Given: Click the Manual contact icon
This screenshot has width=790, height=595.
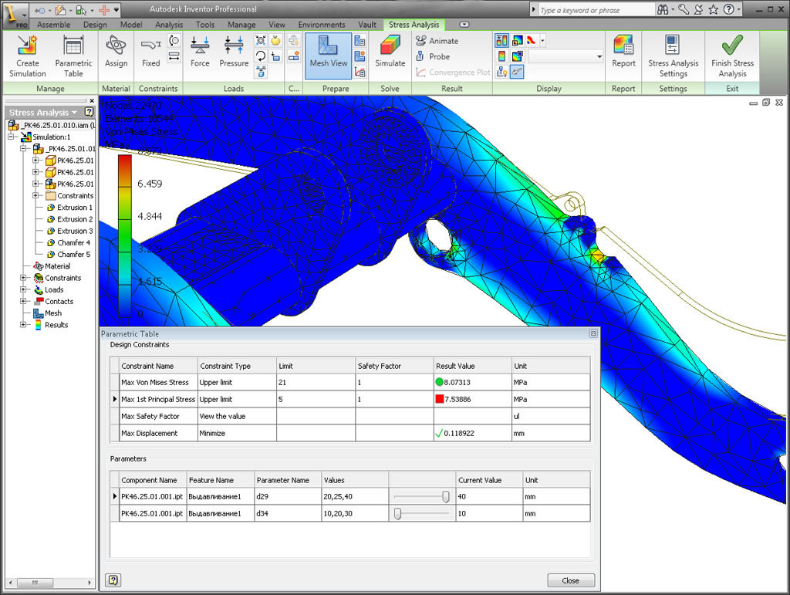Looking at the screenshot, I should [294, 56].
